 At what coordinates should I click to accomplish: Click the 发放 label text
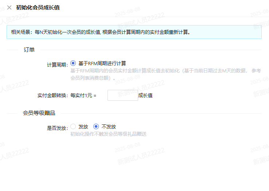[83, 127]
